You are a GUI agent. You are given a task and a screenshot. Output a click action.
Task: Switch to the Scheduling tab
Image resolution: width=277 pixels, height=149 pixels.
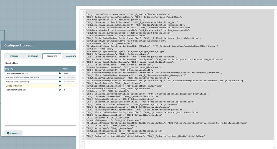click(33, 56)
